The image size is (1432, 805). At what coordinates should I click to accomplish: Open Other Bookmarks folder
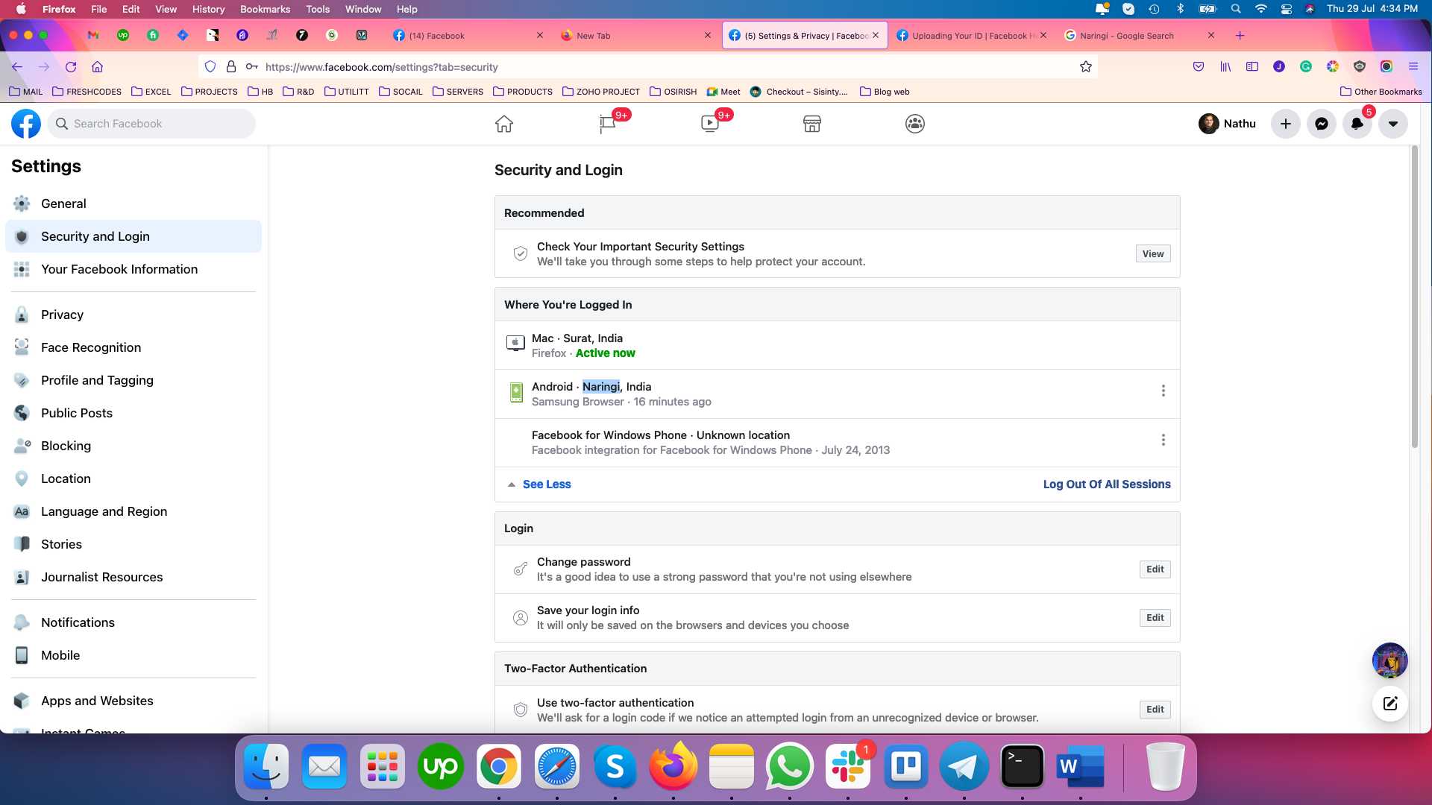(1381, 92)
